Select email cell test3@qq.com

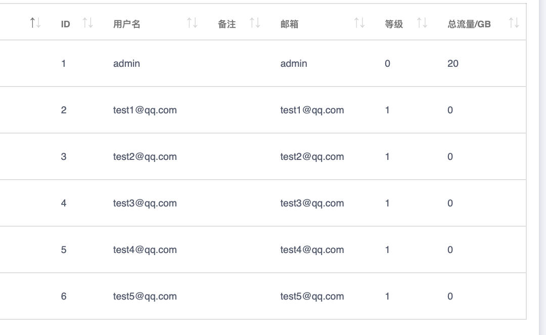pyautogui.click(x=312, y=203)
